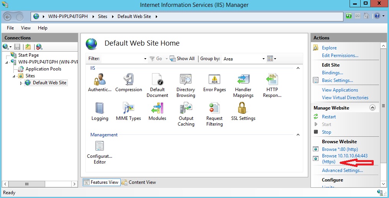Click the Bindings... link
This screenshot has height=198, width=389.
(x=332, y=73)
